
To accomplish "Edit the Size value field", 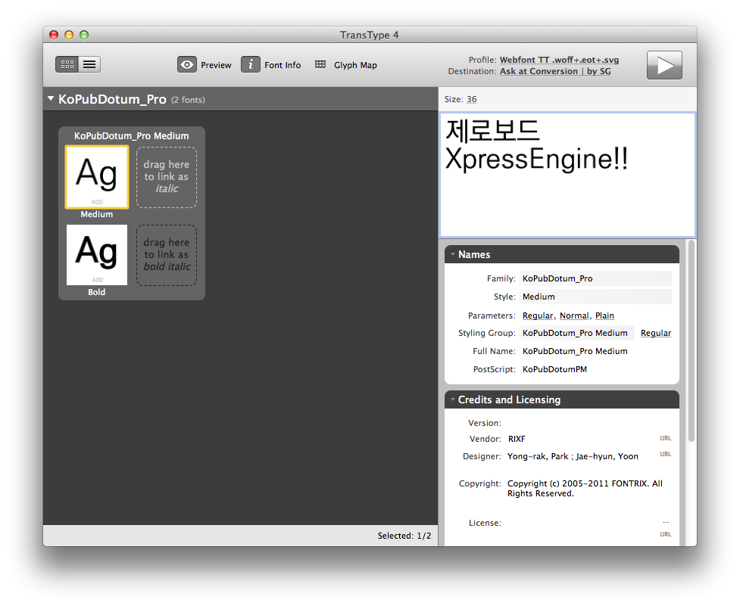I will click(x=472, y=99).
